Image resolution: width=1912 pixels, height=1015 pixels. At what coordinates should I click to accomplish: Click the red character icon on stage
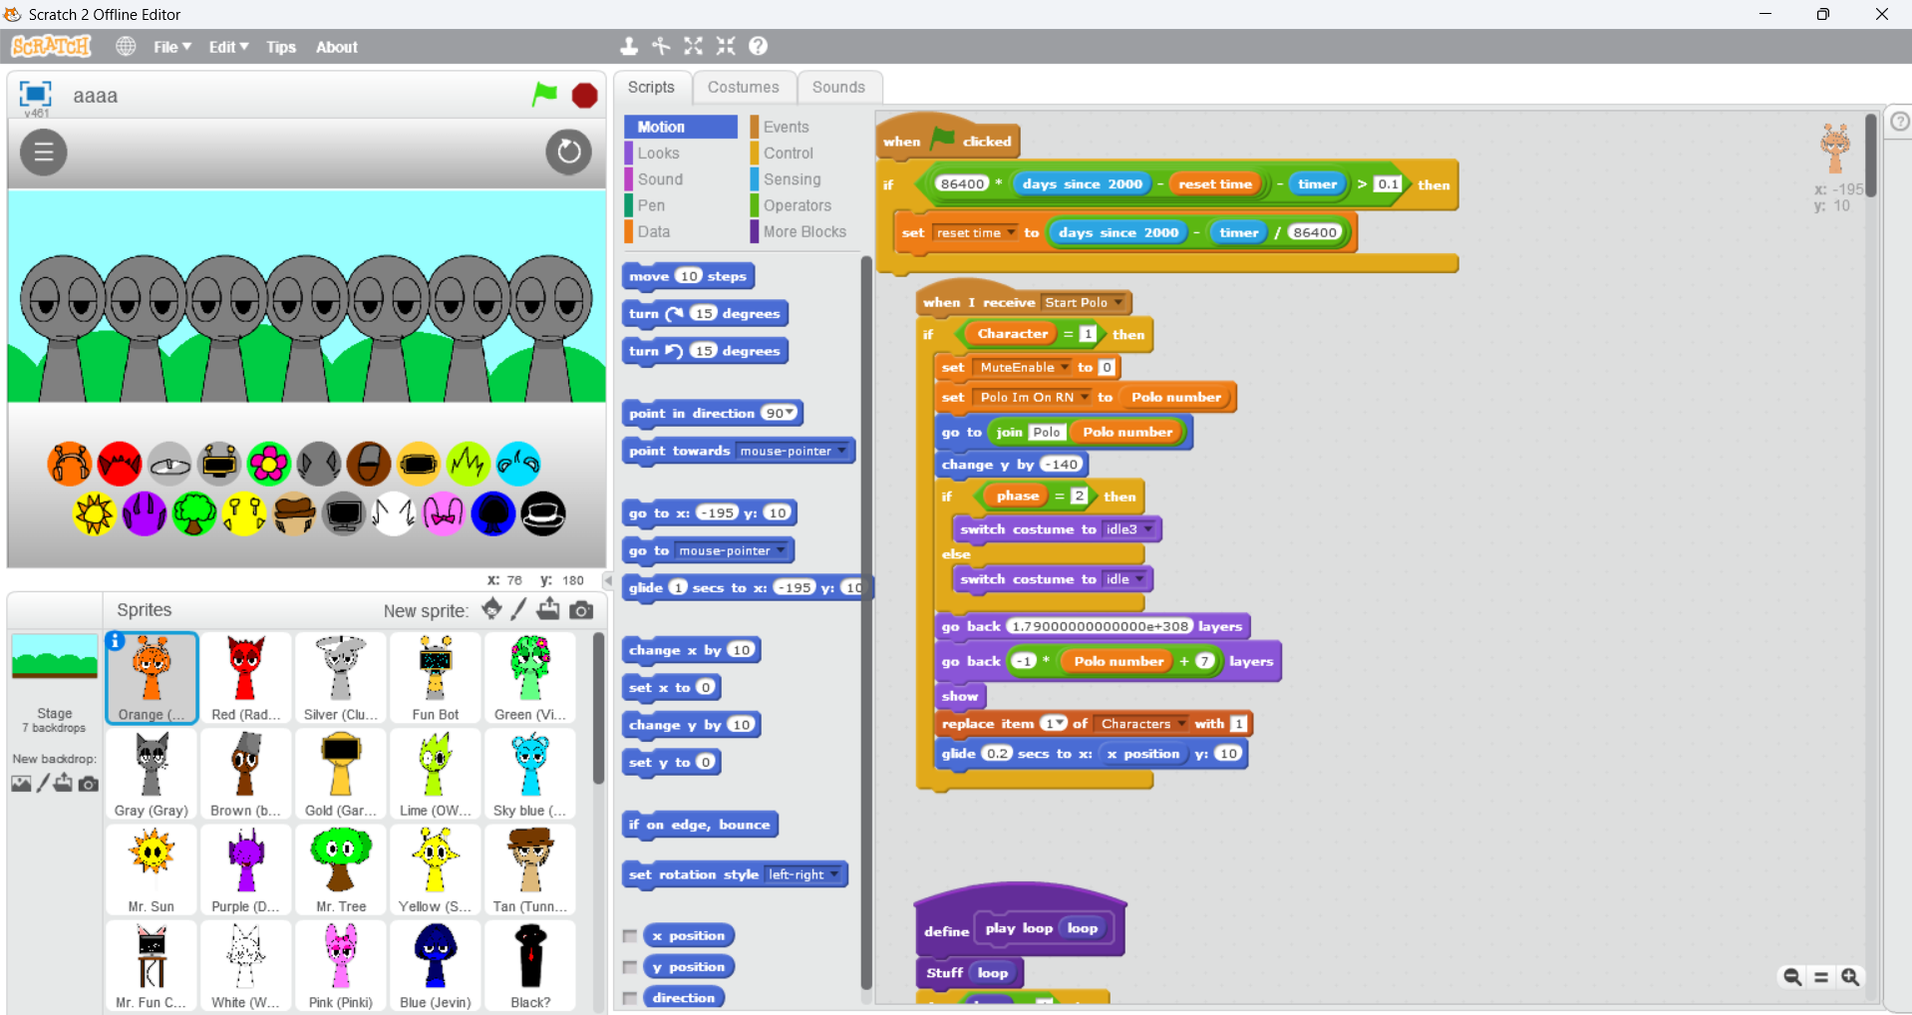(120, 464)
